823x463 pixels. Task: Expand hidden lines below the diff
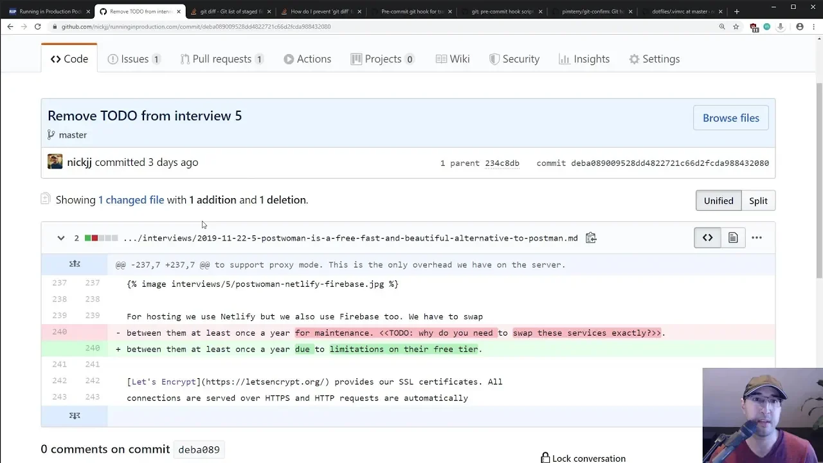(75, 415)
